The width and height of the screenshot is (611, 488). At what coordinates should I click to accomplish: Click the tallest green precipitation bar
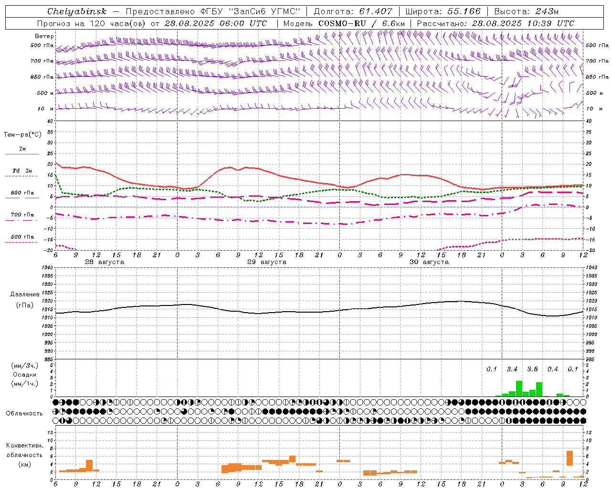(x=519, y=388)
